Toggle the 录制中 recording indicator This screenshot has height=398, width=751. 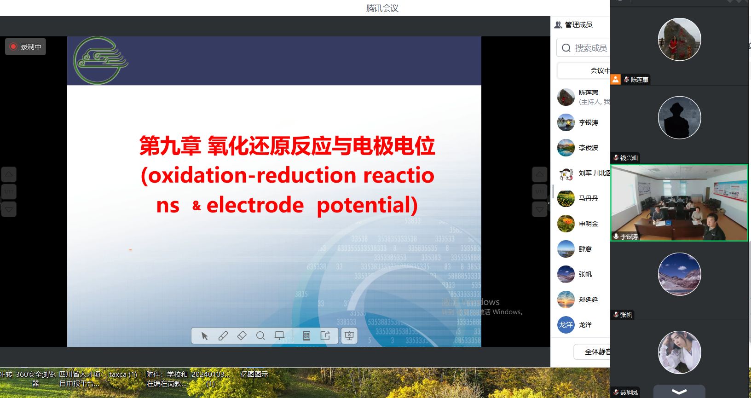pyautogui.click(x=26, y=46)
